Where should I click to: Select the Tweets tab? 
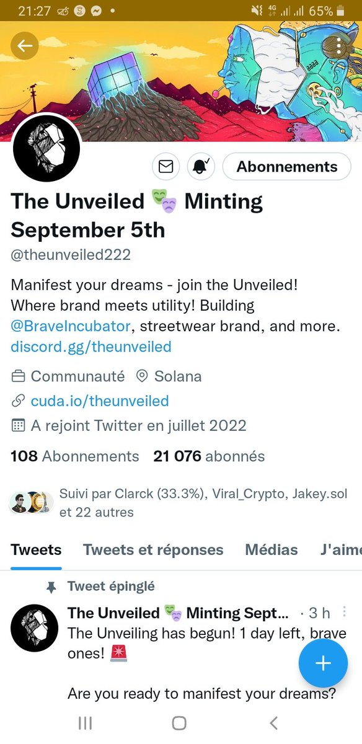36,549
